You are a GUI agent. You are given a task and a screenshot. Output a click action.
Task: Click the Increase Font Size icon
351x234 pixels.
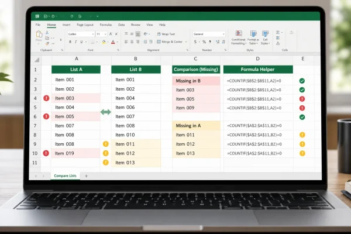(x=111, y=34)
